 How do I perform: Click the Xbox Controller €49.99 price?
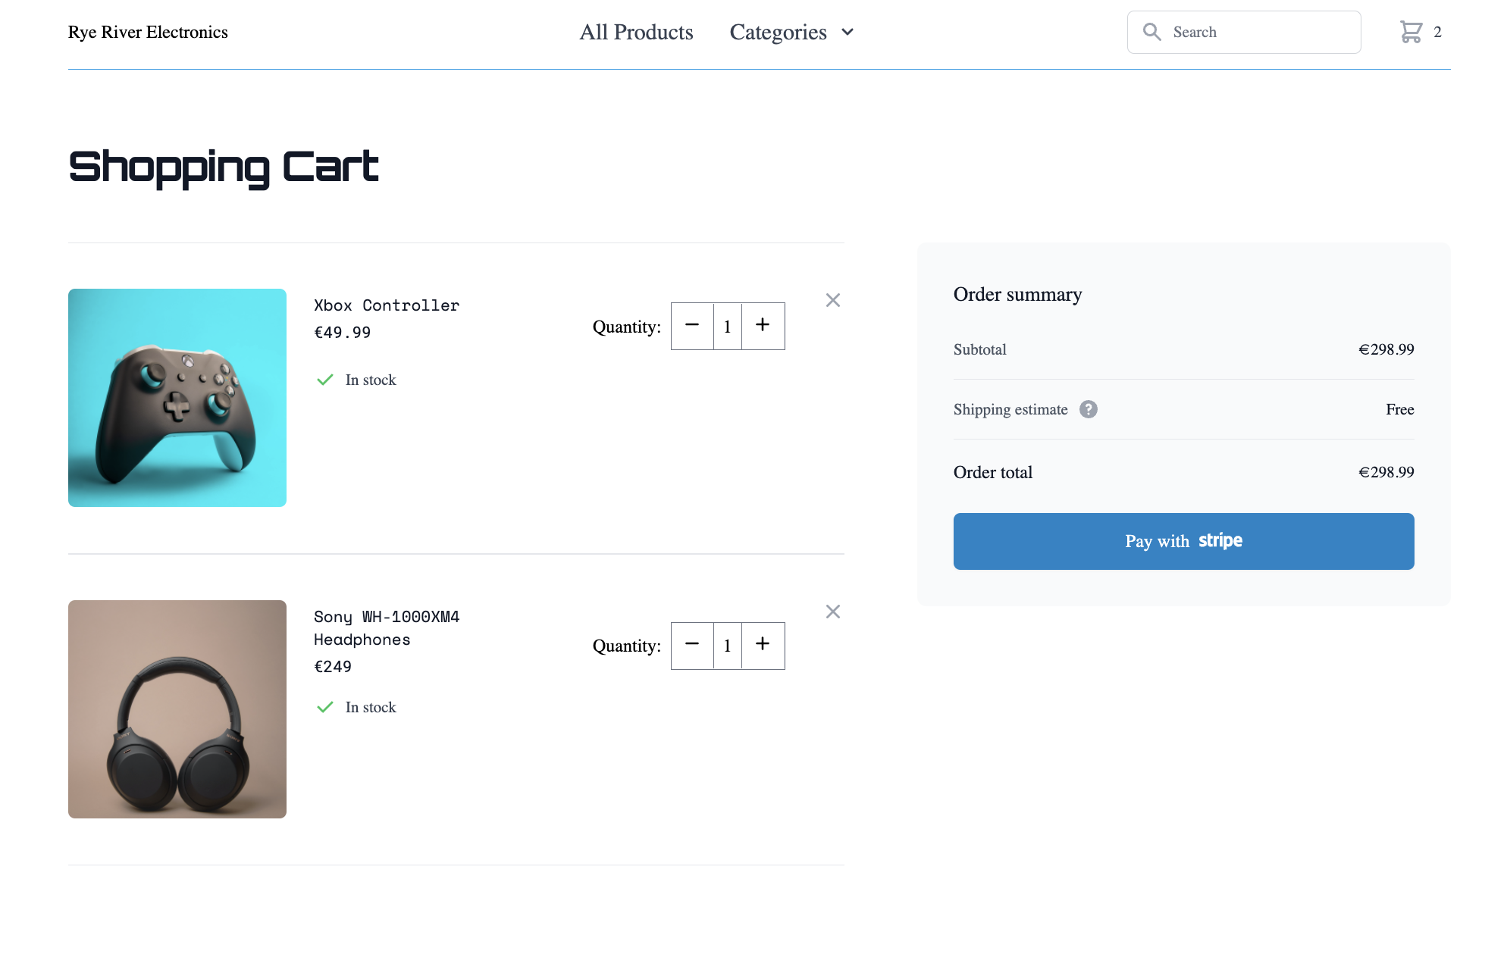click(342, 333)
